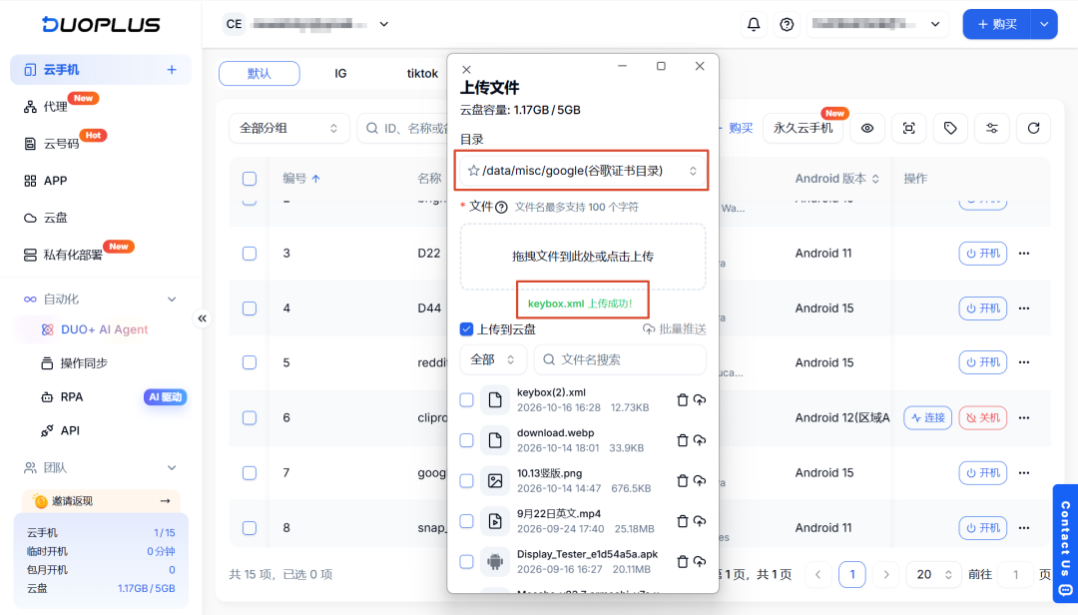Switch to the tiktok tab
The image size is (1078, 615).
click(x=422, y=74)
